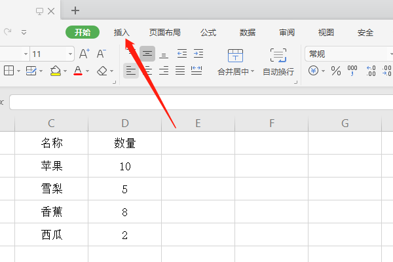
Task: Apply currency ¥ format icon
Action: [313, 71]
